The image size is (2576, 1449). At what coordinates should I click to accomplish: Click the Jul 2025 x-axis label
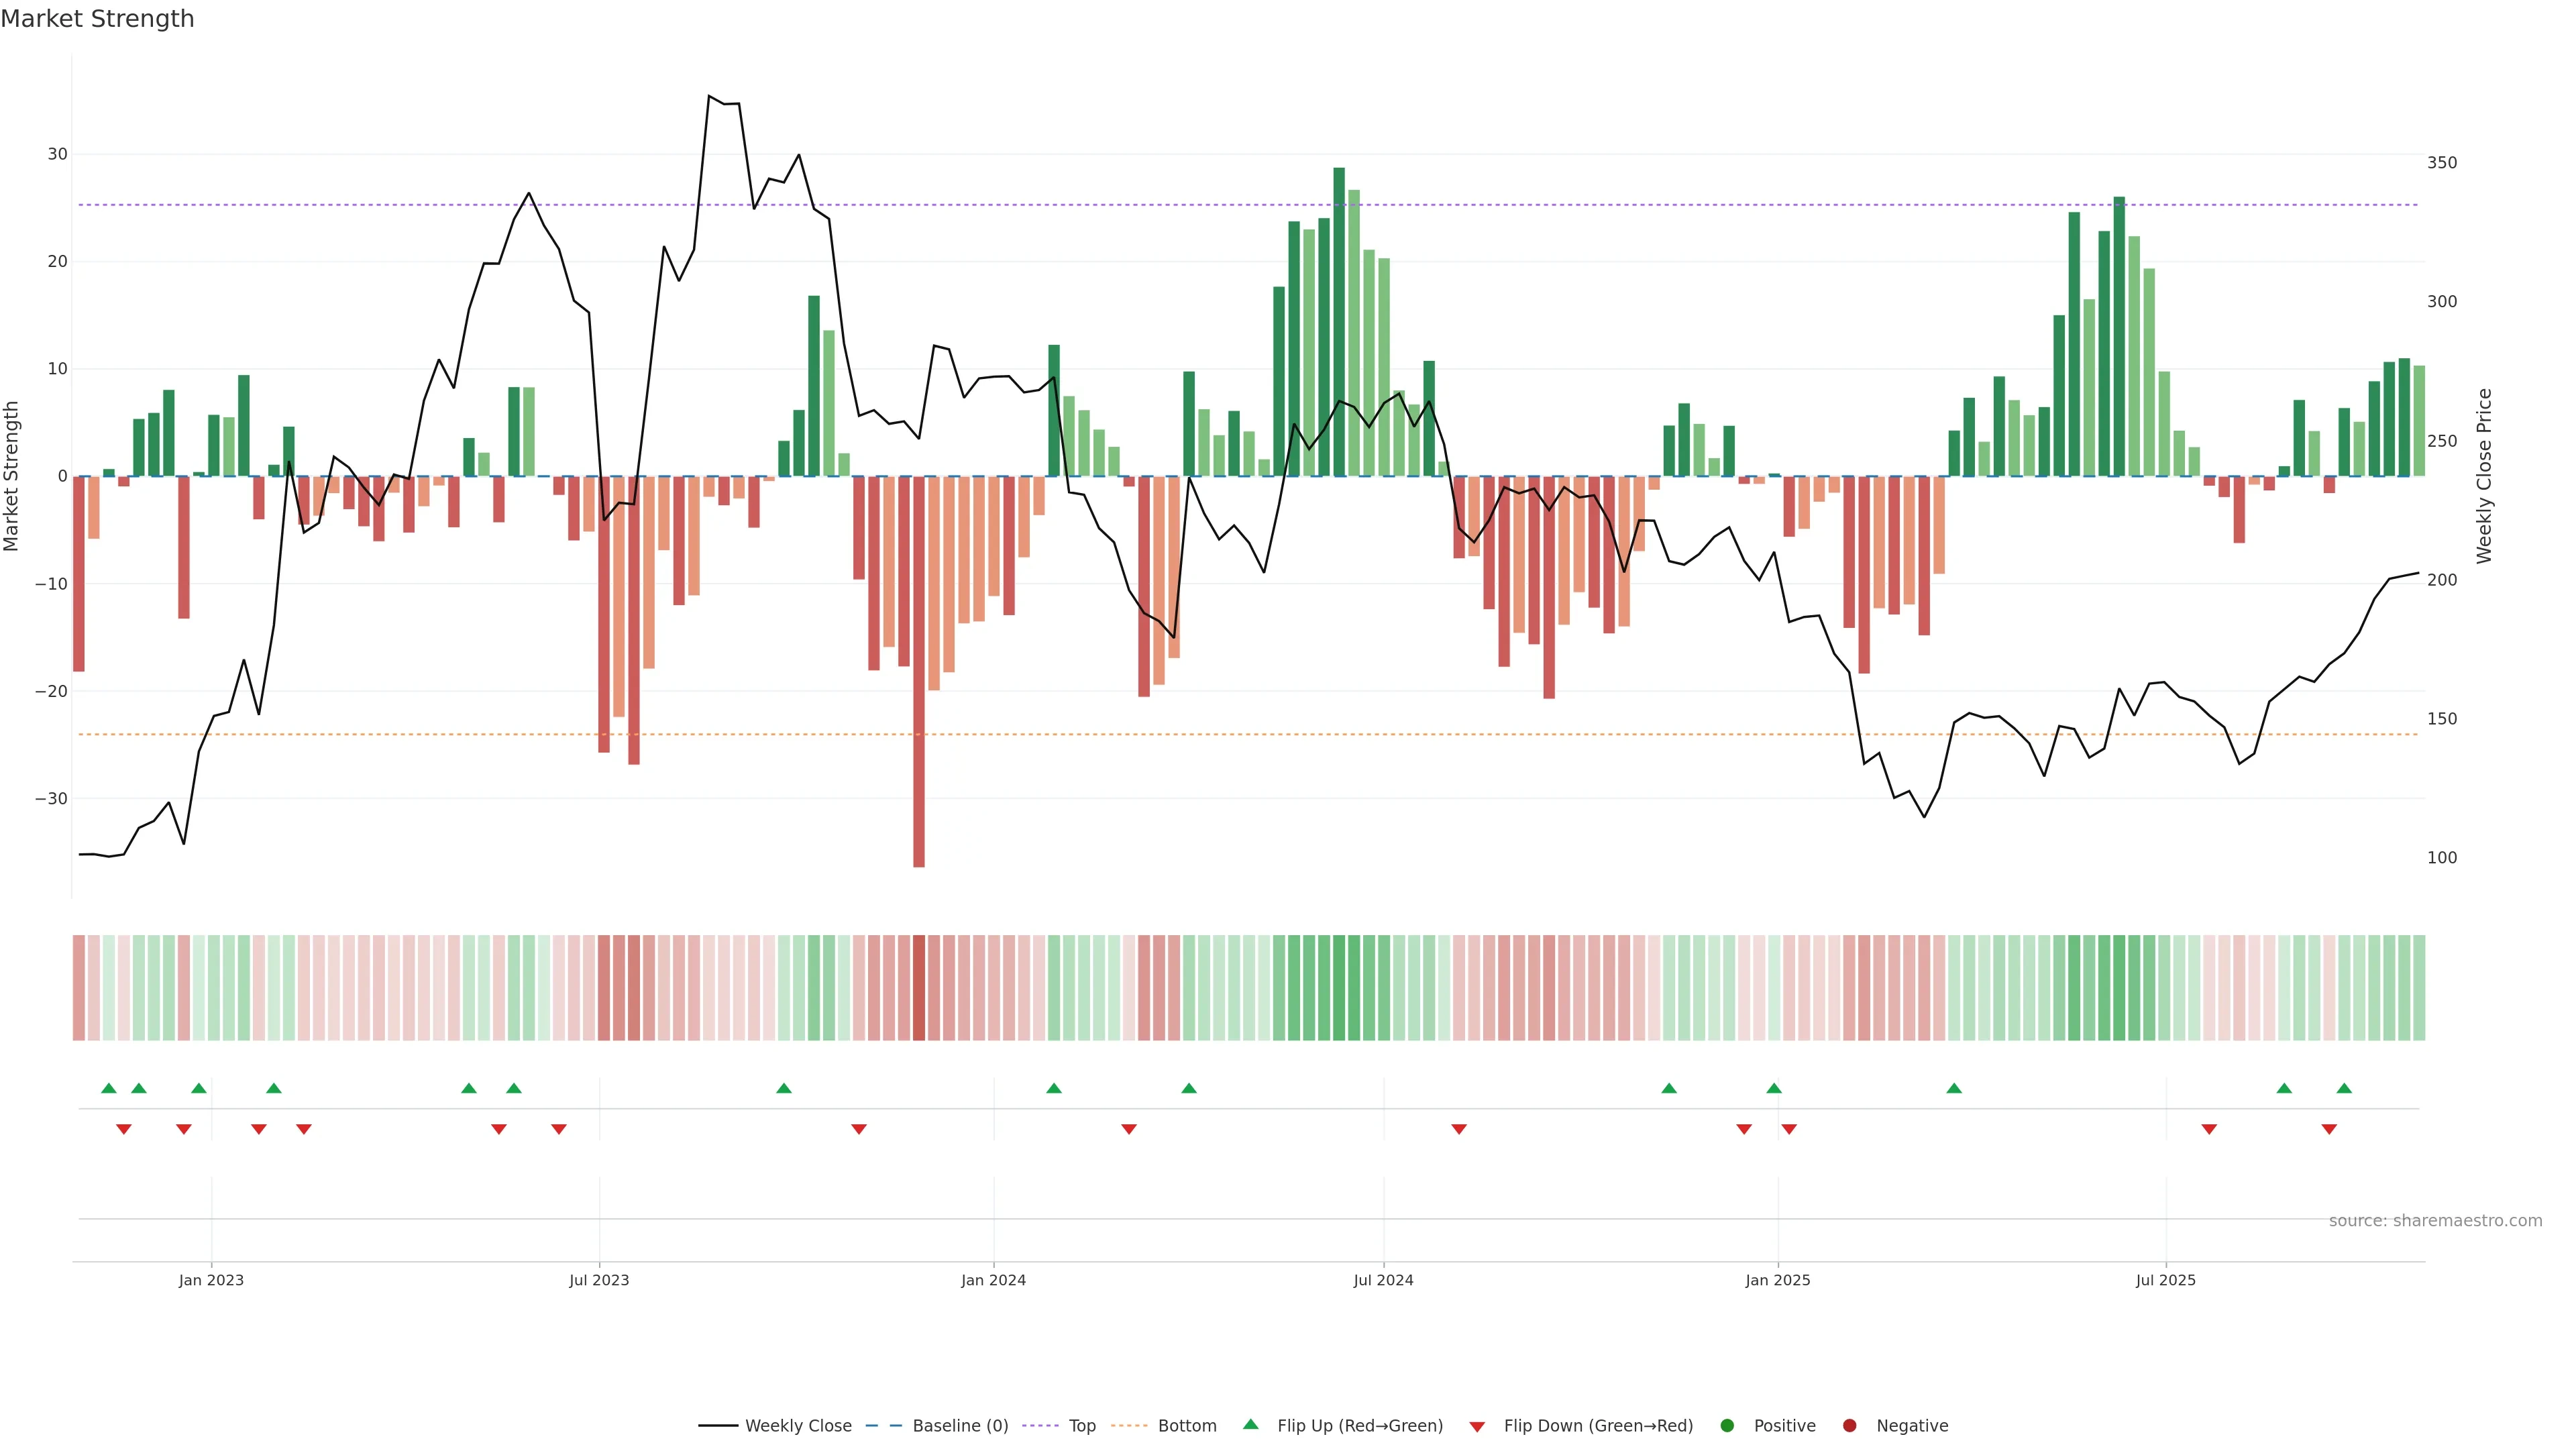(x=2165, y=1280)
